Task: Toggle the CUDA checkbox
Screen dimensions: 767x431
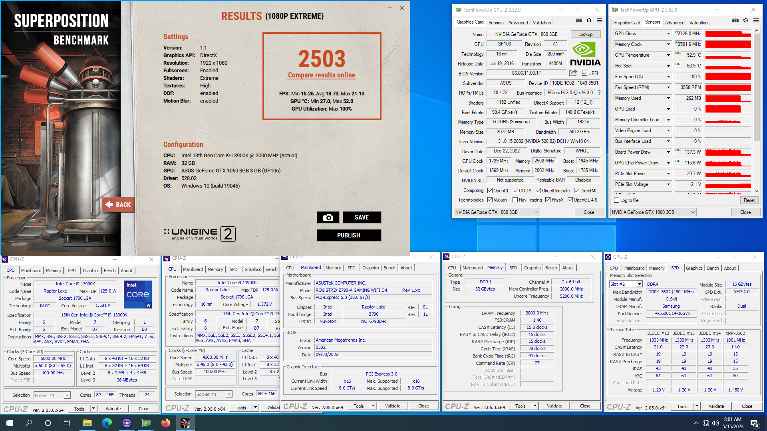Action: coord(515,191)
